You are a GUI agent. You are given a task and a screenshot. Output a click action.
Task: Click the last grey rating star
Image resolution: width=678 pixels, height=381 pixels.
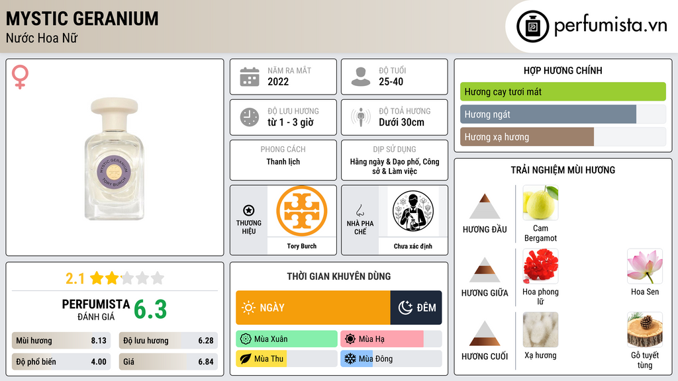158,278
